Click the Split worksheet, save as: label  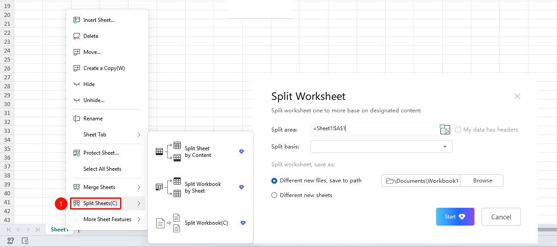303,165
